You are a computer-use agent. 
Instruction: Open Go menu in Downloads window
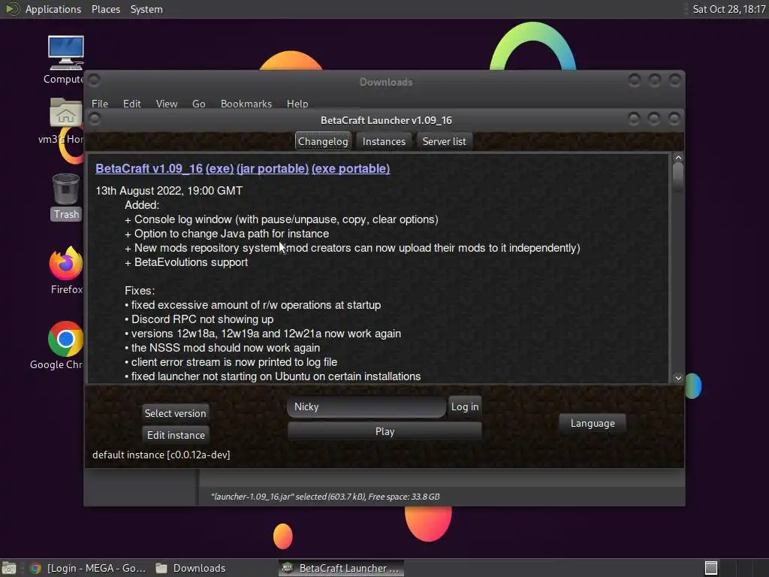(x=198, y=104)
